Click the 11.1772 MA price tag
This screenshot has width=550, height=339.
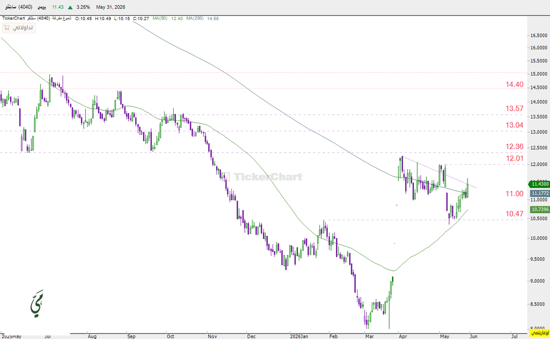point(539,194)
